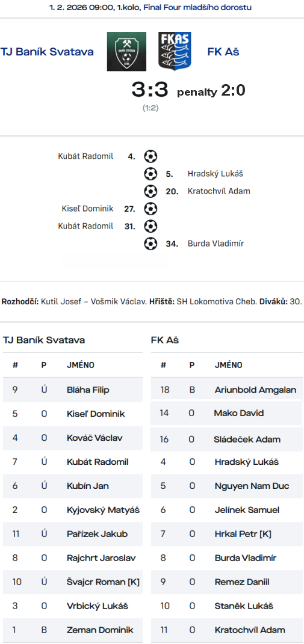Image resolution: width=304 pixels, height=644 pixels.
Task: Click the goal ball icon at minute 20
Action: [x=150, y=191]
